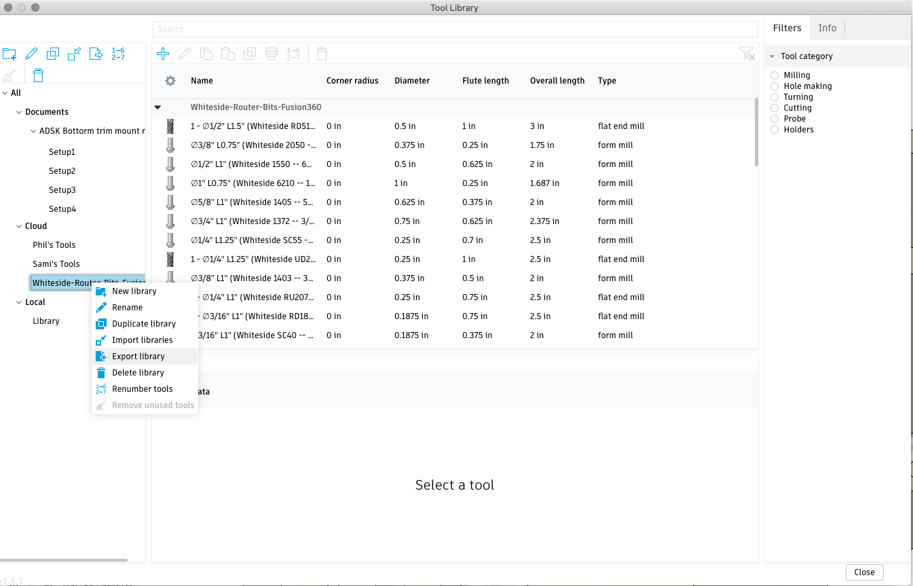
Task: Open table column settings via the gear icon
Action: tap(170, 81)
